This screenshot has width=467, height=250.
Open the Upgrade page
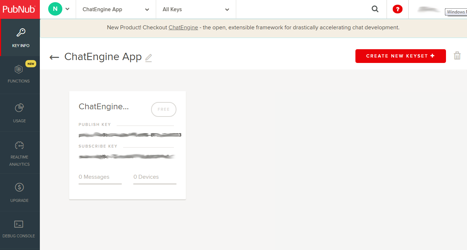19,192
